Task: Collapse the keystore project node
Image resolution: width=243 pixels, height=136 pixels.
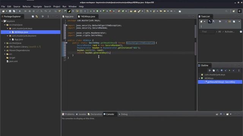Action: point(2,21)
